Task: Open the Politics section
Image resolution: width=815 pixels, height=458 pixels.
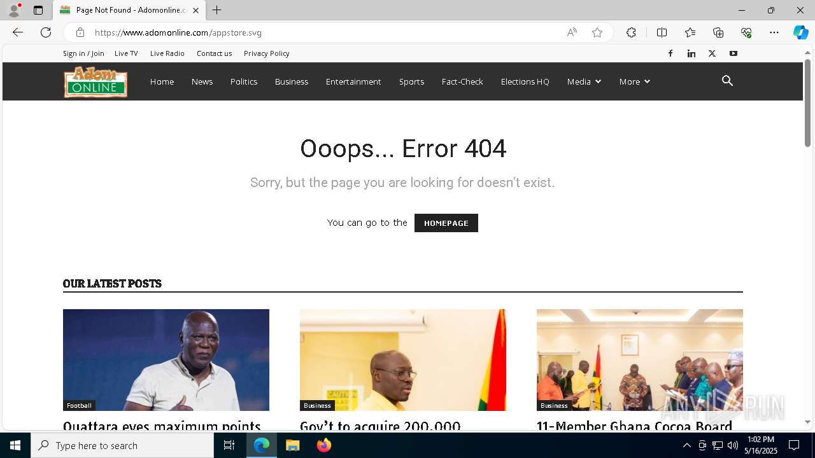Action: tap(244, 81)
